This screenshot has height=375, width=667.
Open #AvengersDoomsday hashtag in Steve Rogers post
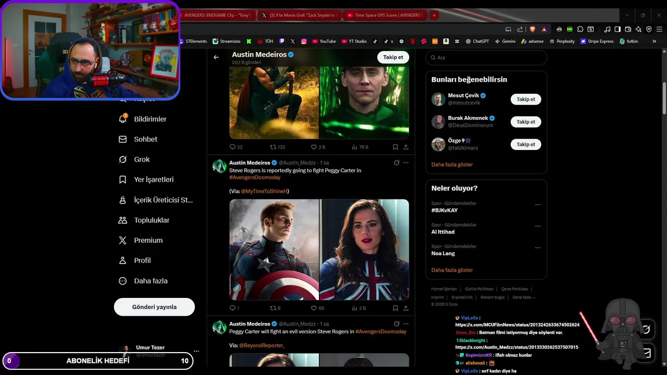pos(255,178)
